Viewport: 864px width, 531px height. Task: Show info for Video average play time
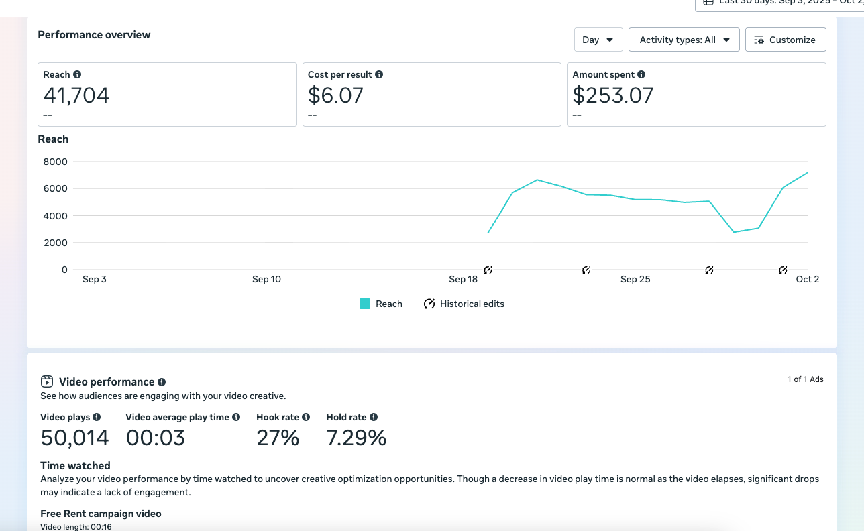point(236,417)
